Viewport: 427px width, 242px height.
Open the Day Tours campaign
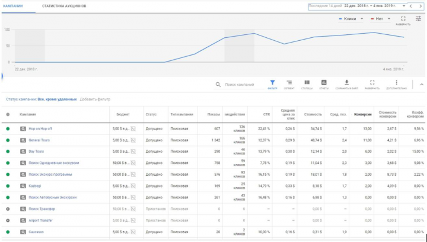coord(36,151)
